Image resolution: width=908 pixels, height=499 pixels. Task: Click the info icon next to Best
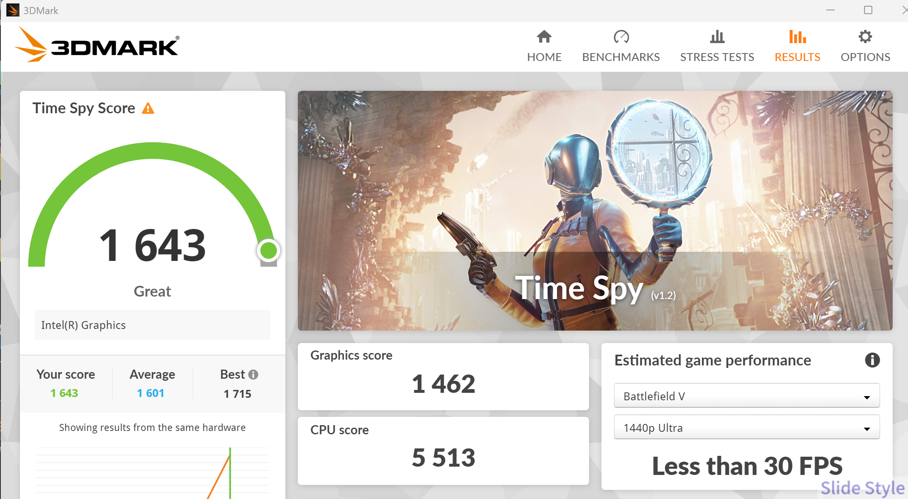click(x=253, y=375)
